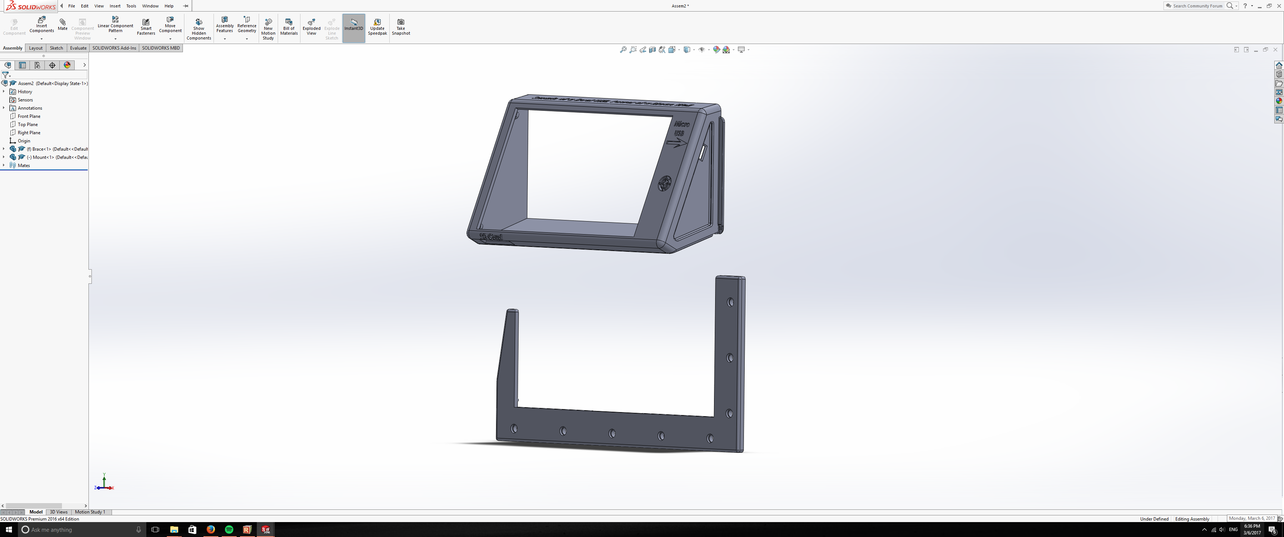Switch to the Evaluate tab
Image resolution: width=1284 pixels, height=537 pixels.
pos(78,48)
